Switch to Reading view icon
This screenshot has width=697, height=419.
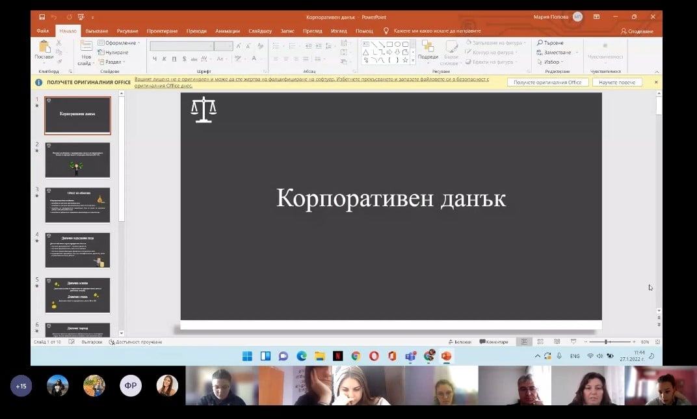coord(557,342)
